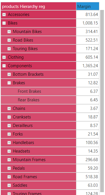Expand the Mountain Frames node
The width and height of the screenshot is (105, 195).
pyautogui.click(x=9, y=160)
